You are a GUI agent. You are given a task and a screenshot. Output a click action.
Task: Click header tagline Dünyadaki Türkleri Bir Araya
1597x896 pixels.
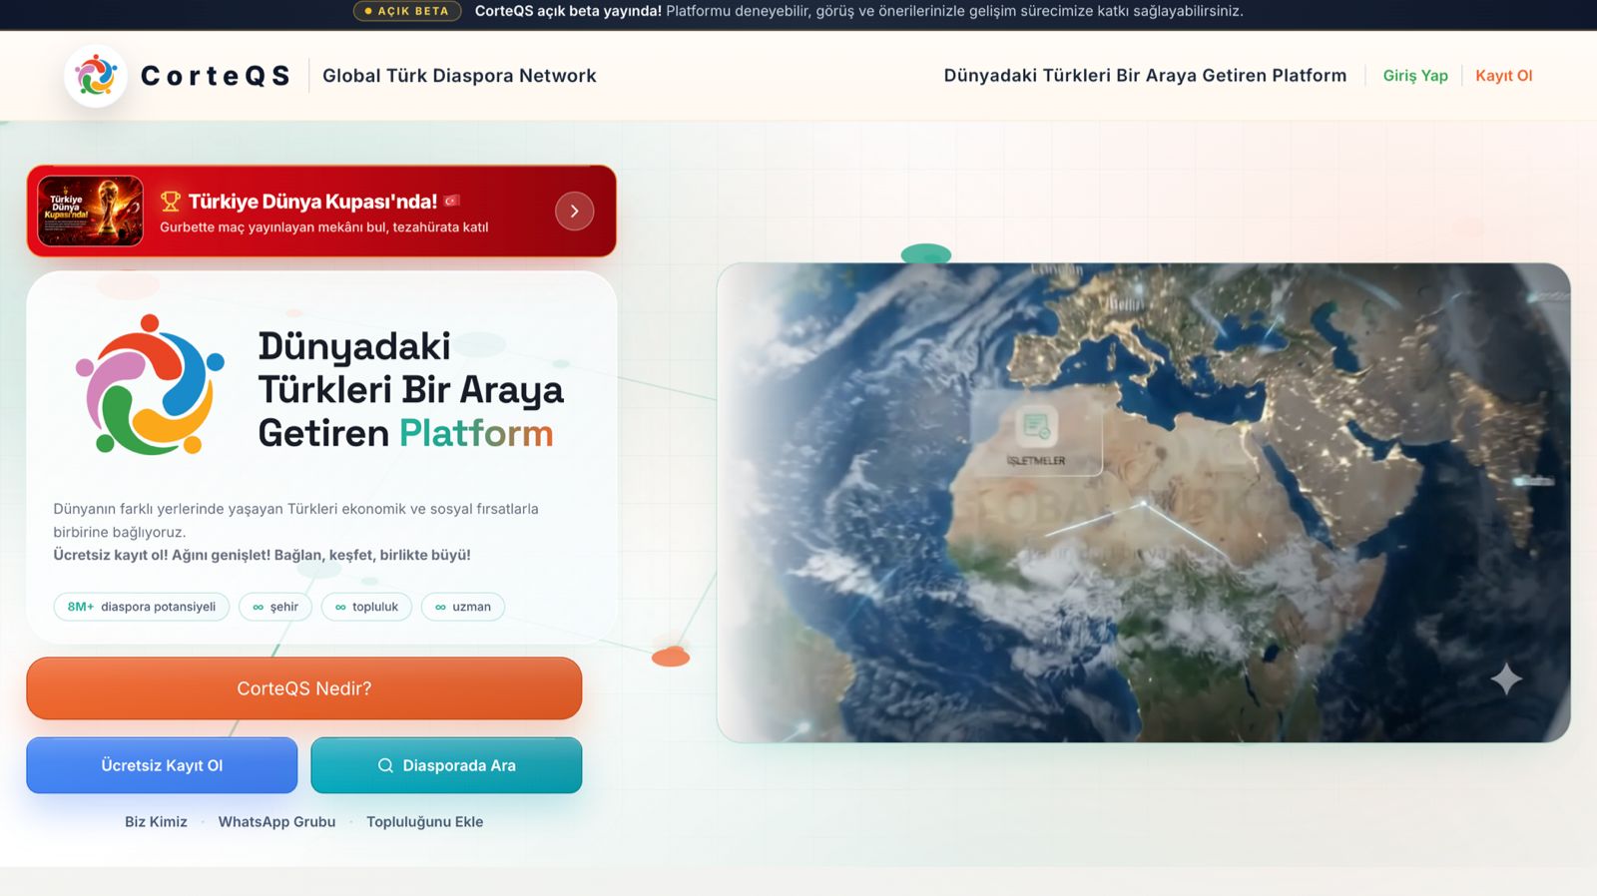click(x=1145, y=76)
